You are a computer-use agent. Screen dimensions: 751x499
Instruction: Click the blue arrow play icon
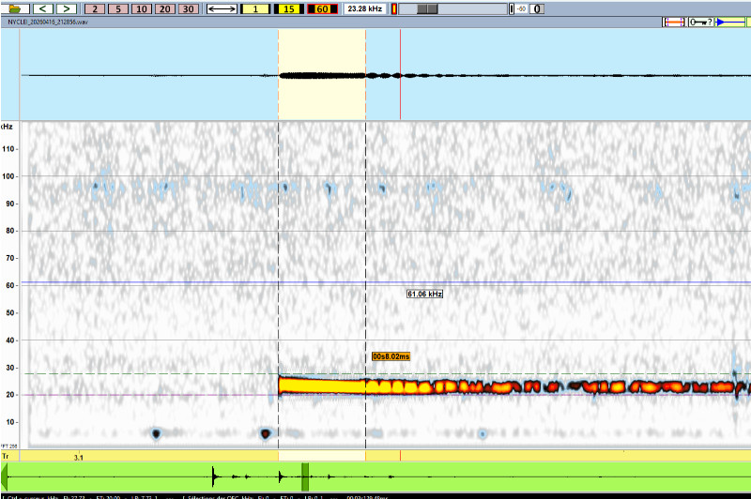pyautogui.click(x=730, y=22)
